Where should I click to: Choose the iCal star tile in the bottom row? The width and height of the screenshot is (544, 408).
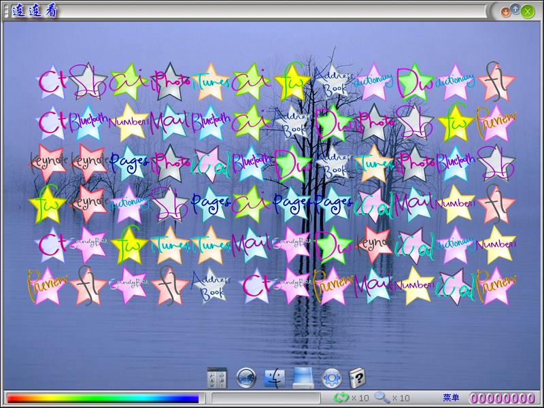pos(456,286)
